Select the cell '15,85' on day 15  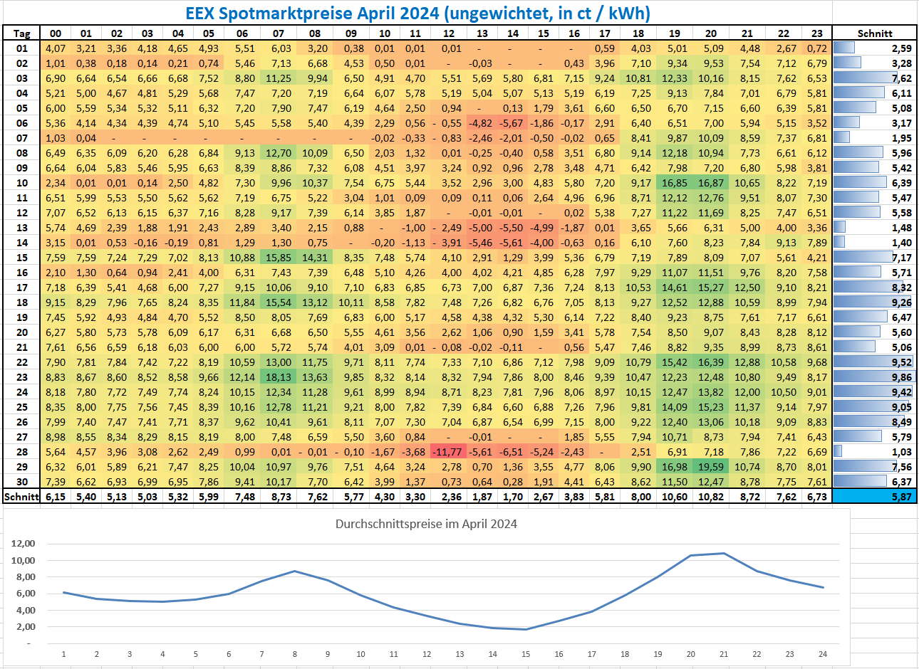click(x=279, y=258)
